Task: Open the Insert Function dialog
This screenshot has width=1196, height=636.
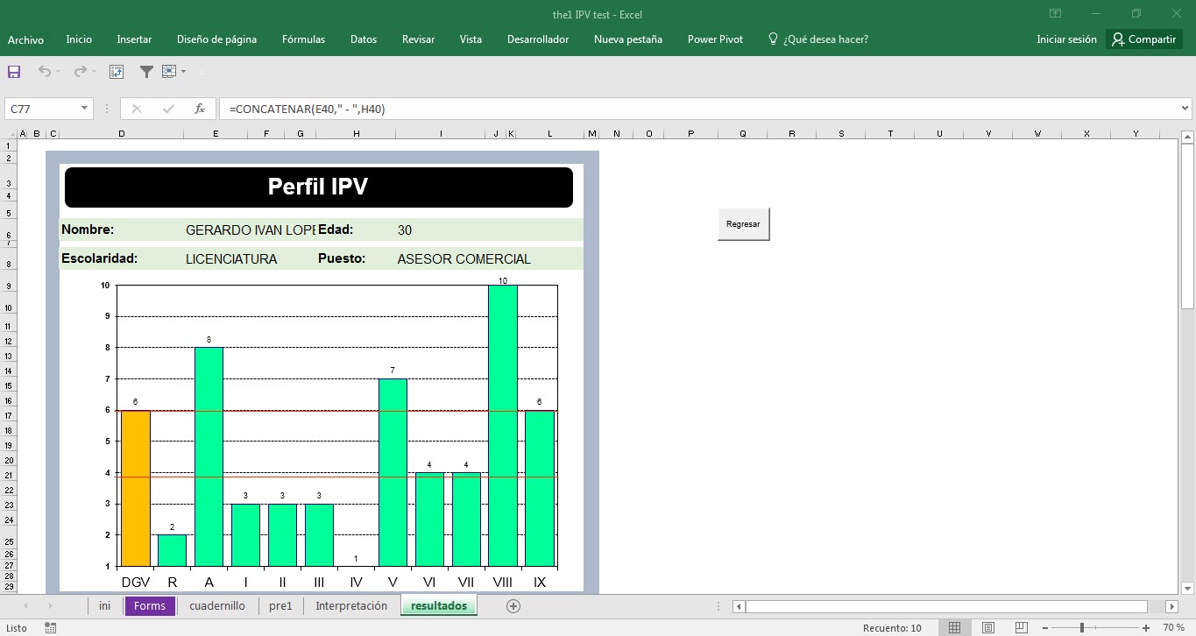Action: coord(200,108)
